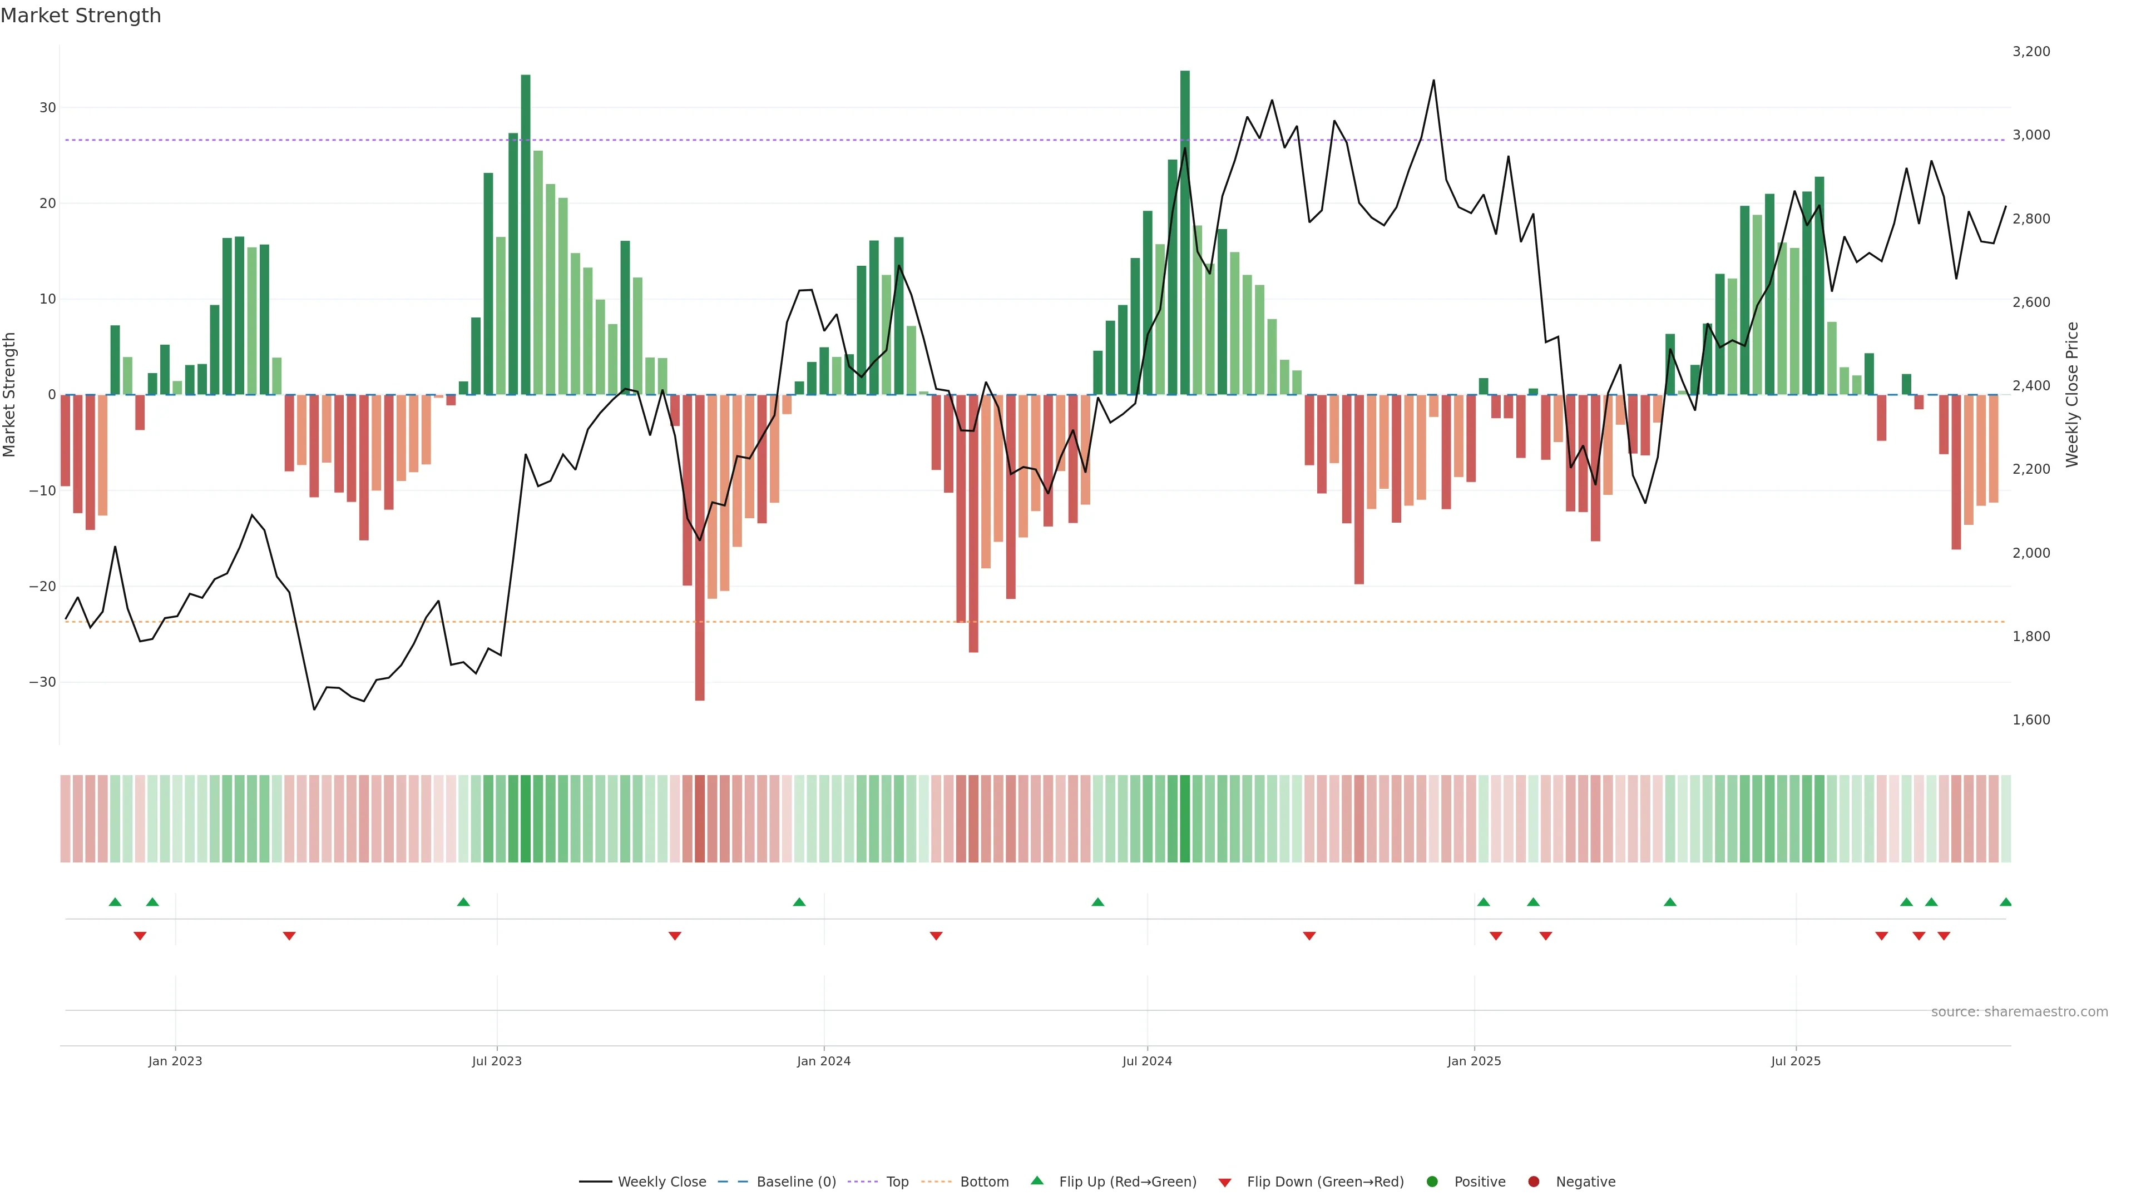Click the green Flip Up legend triangle
The width and height of the screenshot is (2136, 1201).
1036,1181
